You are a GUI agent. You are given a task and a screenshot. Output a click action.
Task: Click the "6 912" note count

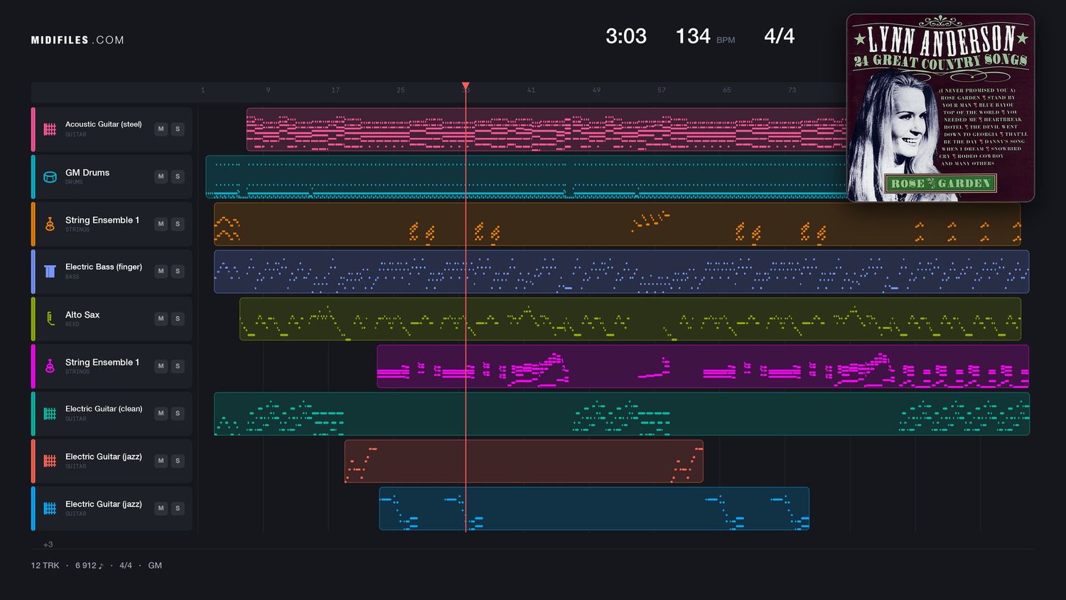point(90,566)
